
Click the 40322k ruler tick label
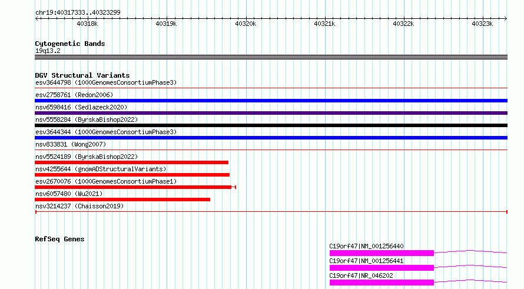click(x=403, y=24)
